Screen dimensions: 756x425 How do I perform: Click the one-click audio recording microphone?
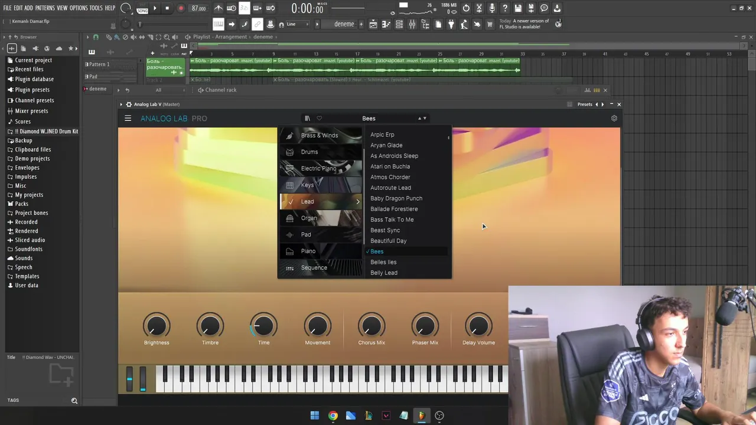pos(492,8)
